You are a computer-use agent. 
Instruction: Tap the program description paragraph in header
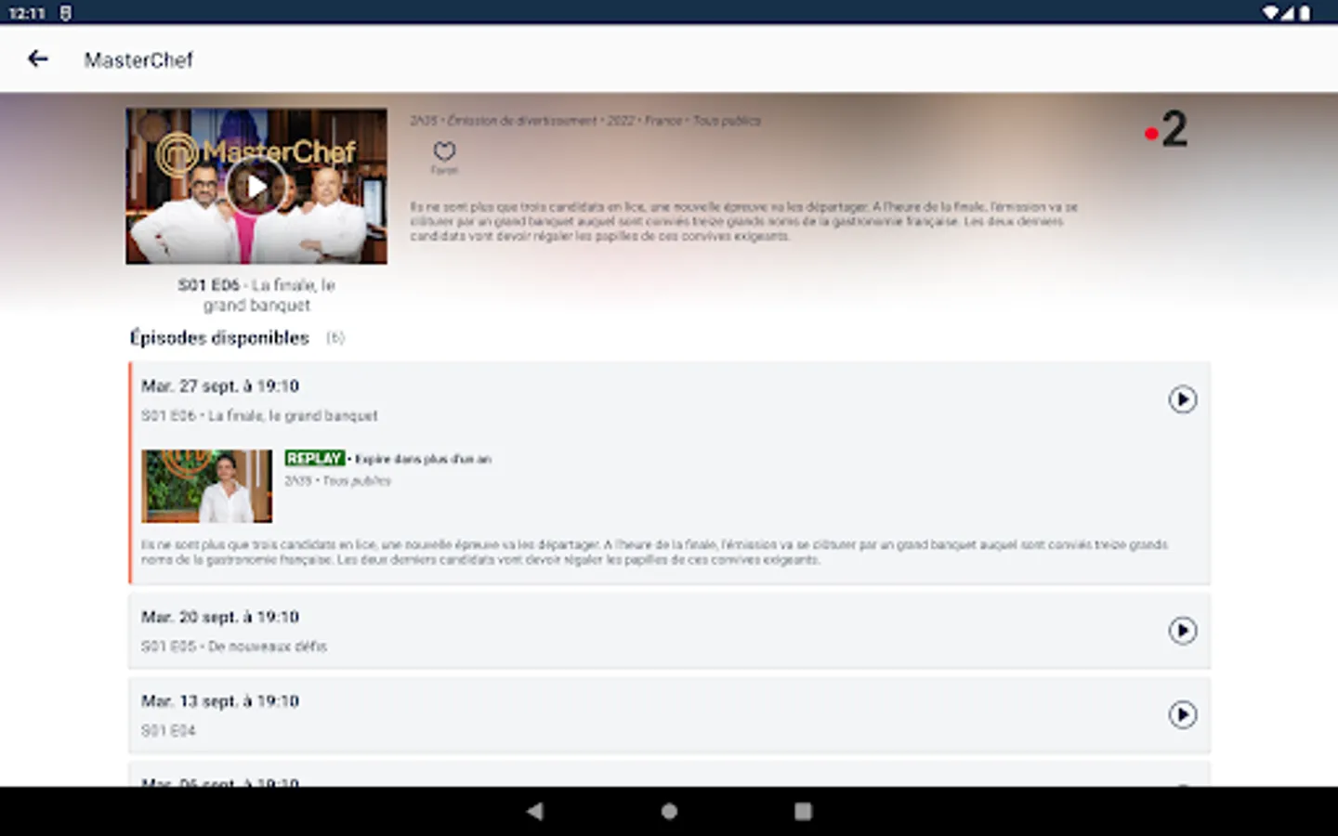[743, 221]
